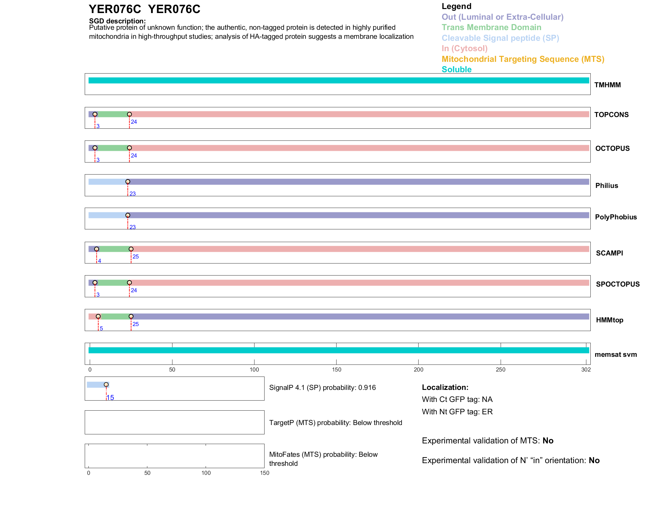Click the TOPCONS marker at position 24
The width and height of the screenshot is (653, 526).
tap(129, 114)
